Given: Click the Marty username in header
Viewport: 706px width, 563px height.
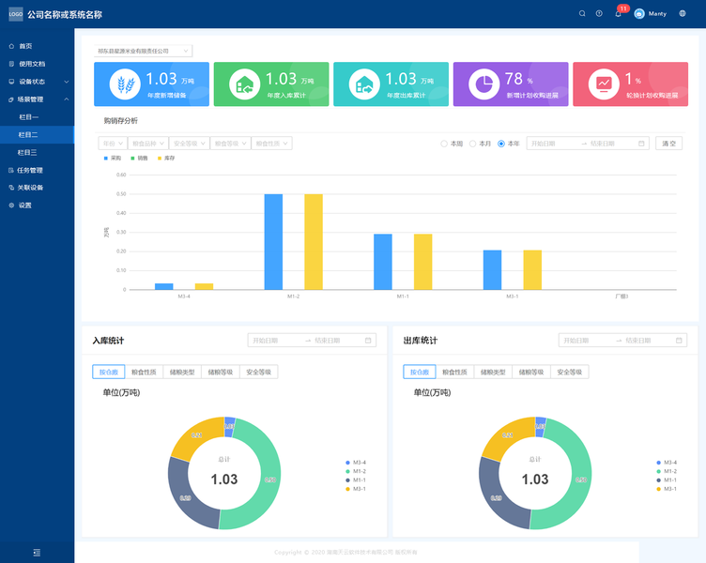Looking at the screenshot, I should click(657, 14).
